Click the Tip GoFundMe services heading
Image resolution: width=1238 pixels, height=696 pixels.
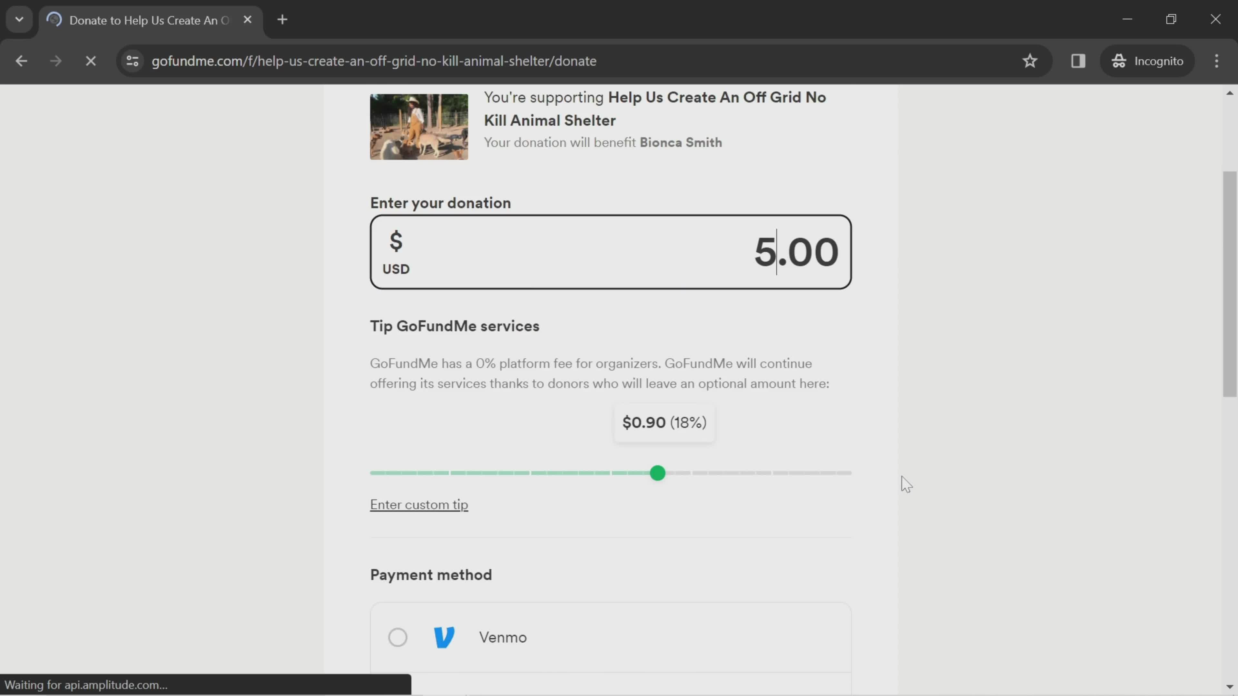(455, 326)
